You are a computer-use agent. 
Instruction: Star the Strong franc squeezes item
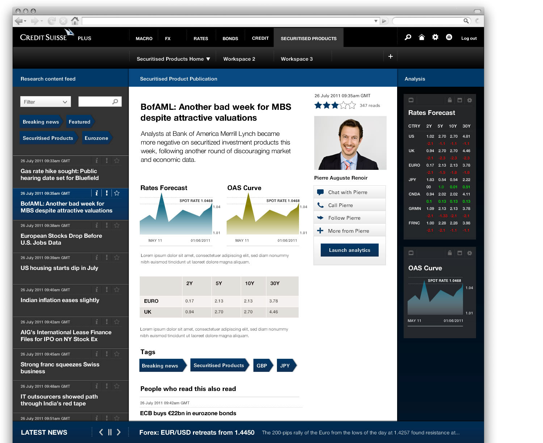point(117,354)
